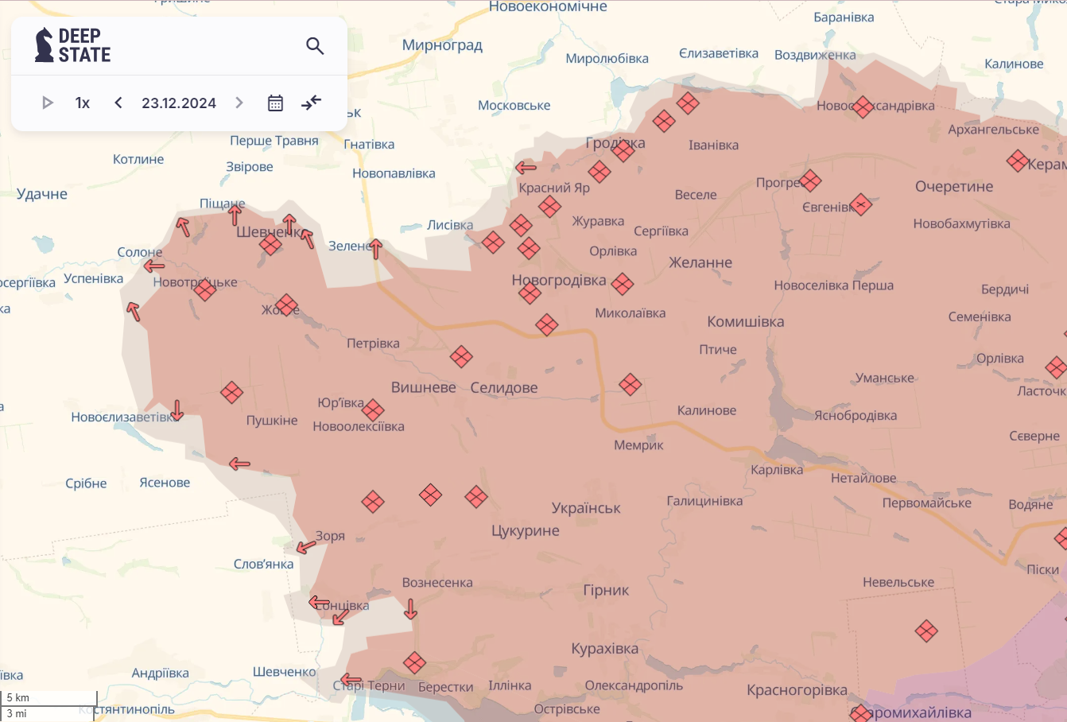
Task: Select unit marker south of Невельське
Action: 926,631
